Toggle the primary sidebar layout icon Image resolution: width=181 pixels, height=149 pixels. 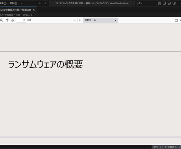164,3
